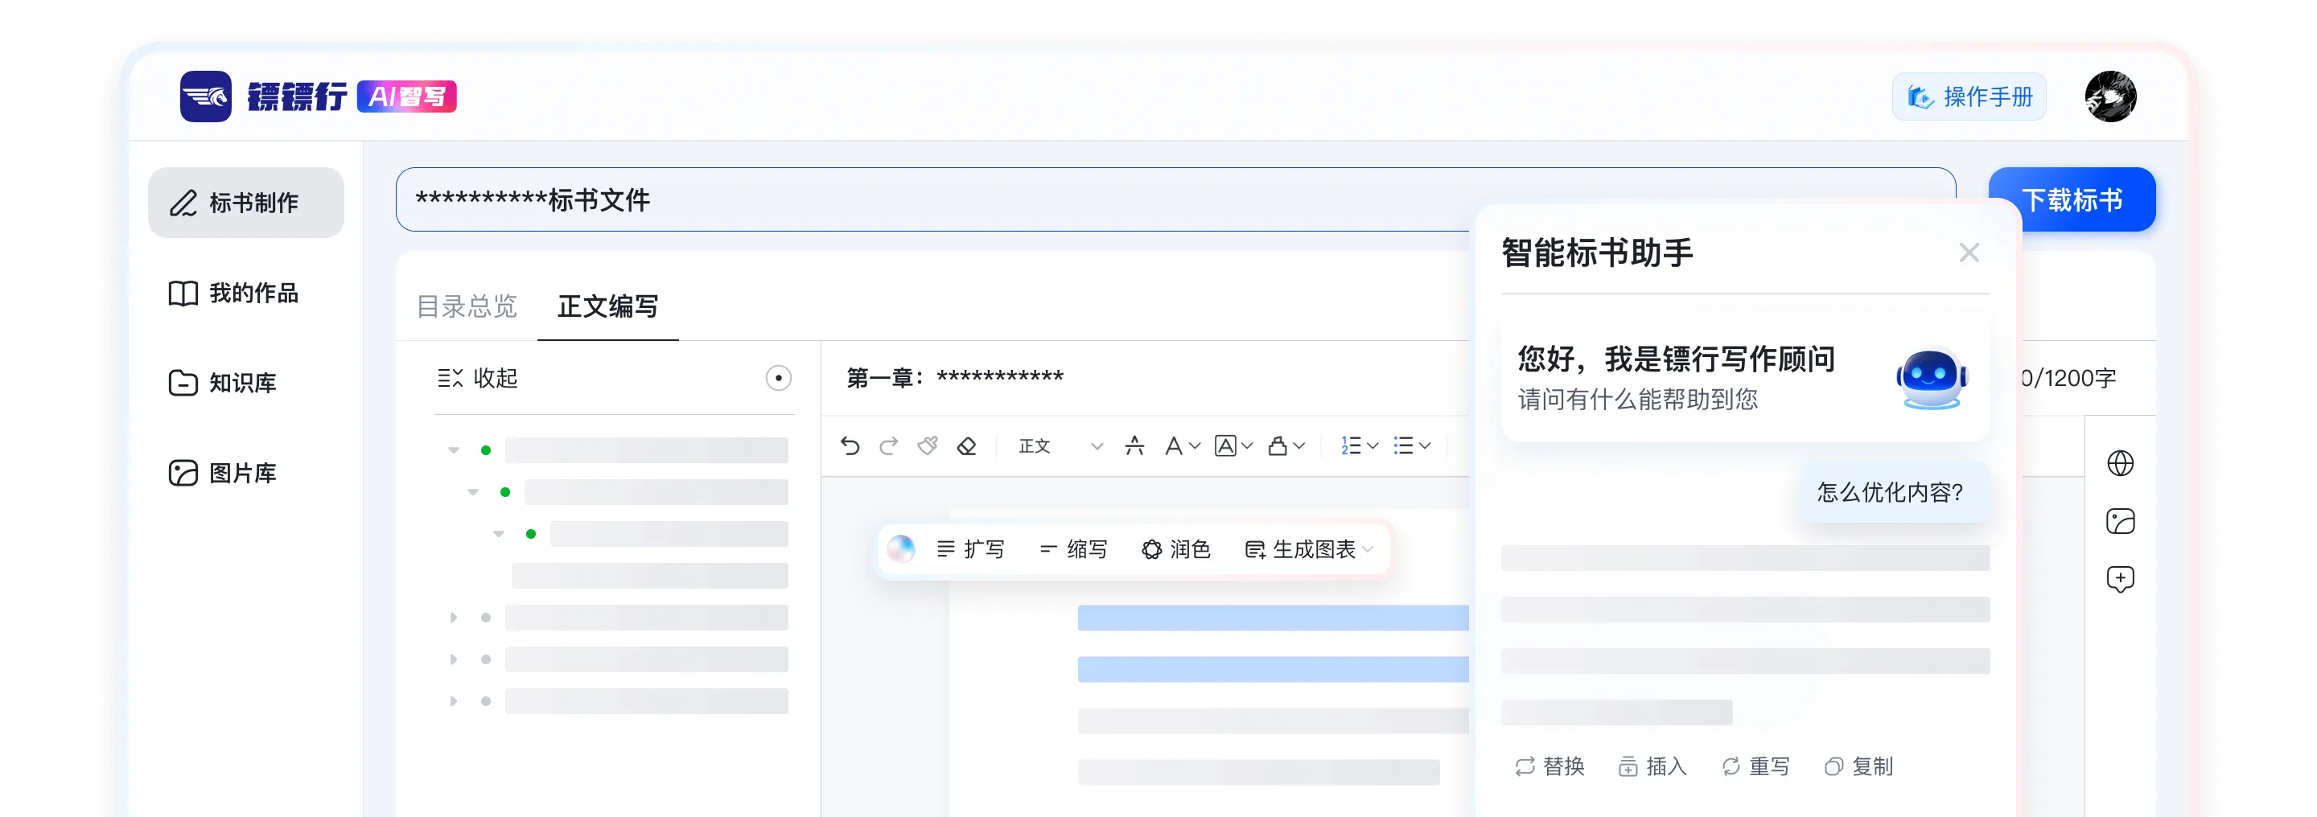Open the bulleted list style dropdown
Viewport: 2317px width, 817px height.
[x=1425, y=445]
